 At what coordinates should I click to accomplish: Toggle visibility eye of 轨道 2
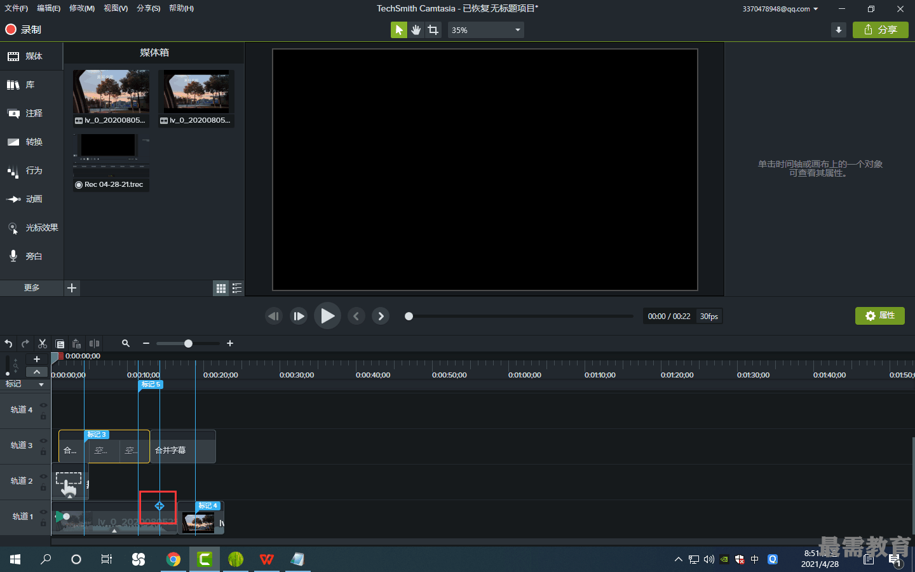(x=44, y=476)
